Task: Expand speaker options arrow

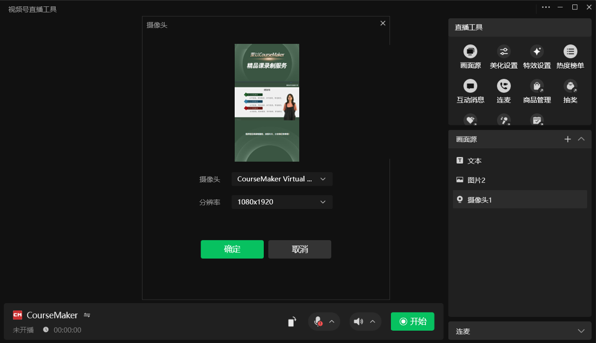Action: pyautogui.click(x=373, y=322)
